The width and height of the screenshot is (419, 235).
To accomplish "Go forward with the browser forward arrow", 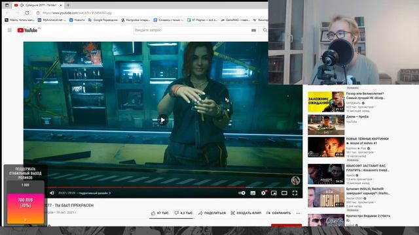I will coord(18,12).
